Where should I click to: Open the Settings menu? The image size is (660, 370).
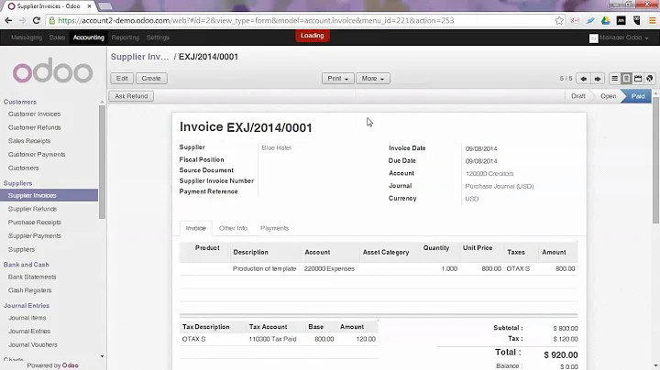tap(158, 38)
